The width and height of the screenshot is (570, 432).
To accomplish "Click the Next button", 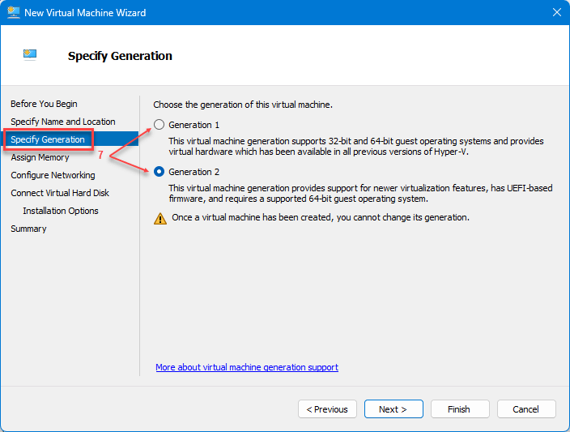I will (x=393, y=409).
